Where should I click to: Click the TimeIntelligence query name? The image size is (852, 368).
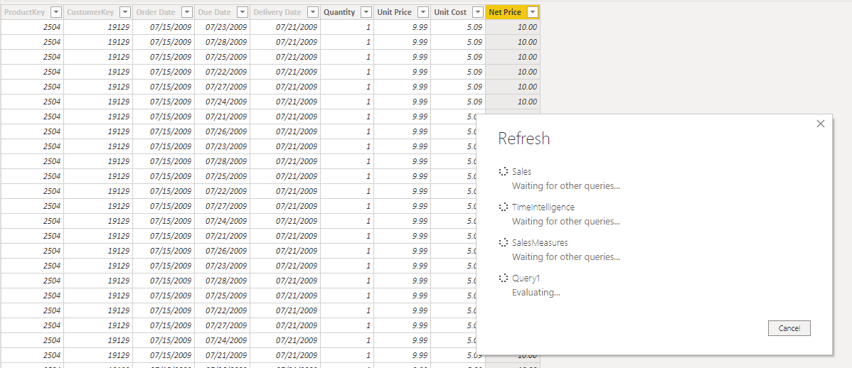click(x=543, y=207)
